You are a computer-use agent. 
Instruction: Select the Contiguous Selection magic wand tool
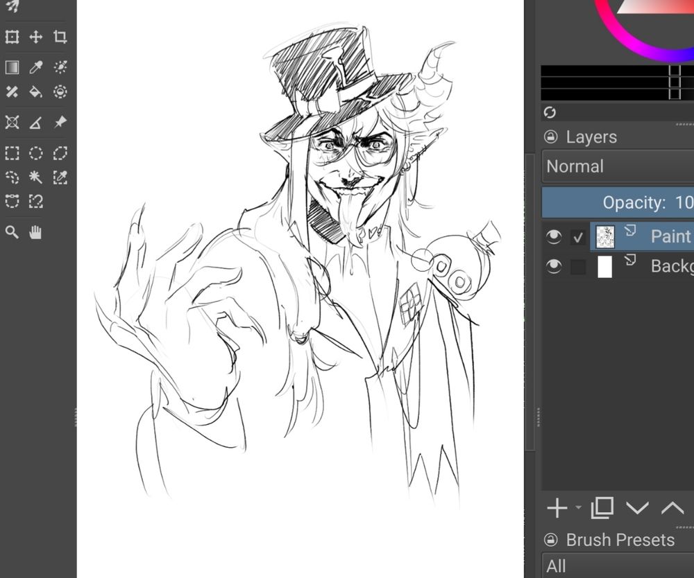[36, 177]
